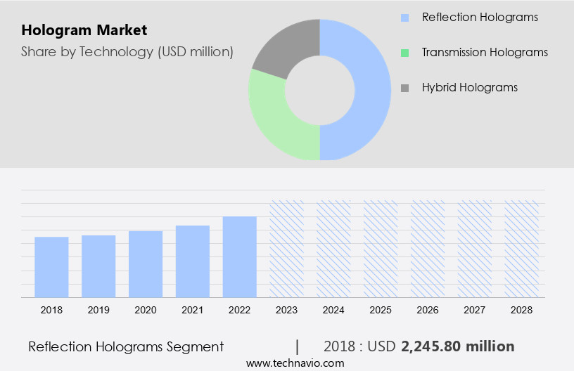Select the Transmission Holograms legend label
The image size is (574, 371).
point(485,52)
